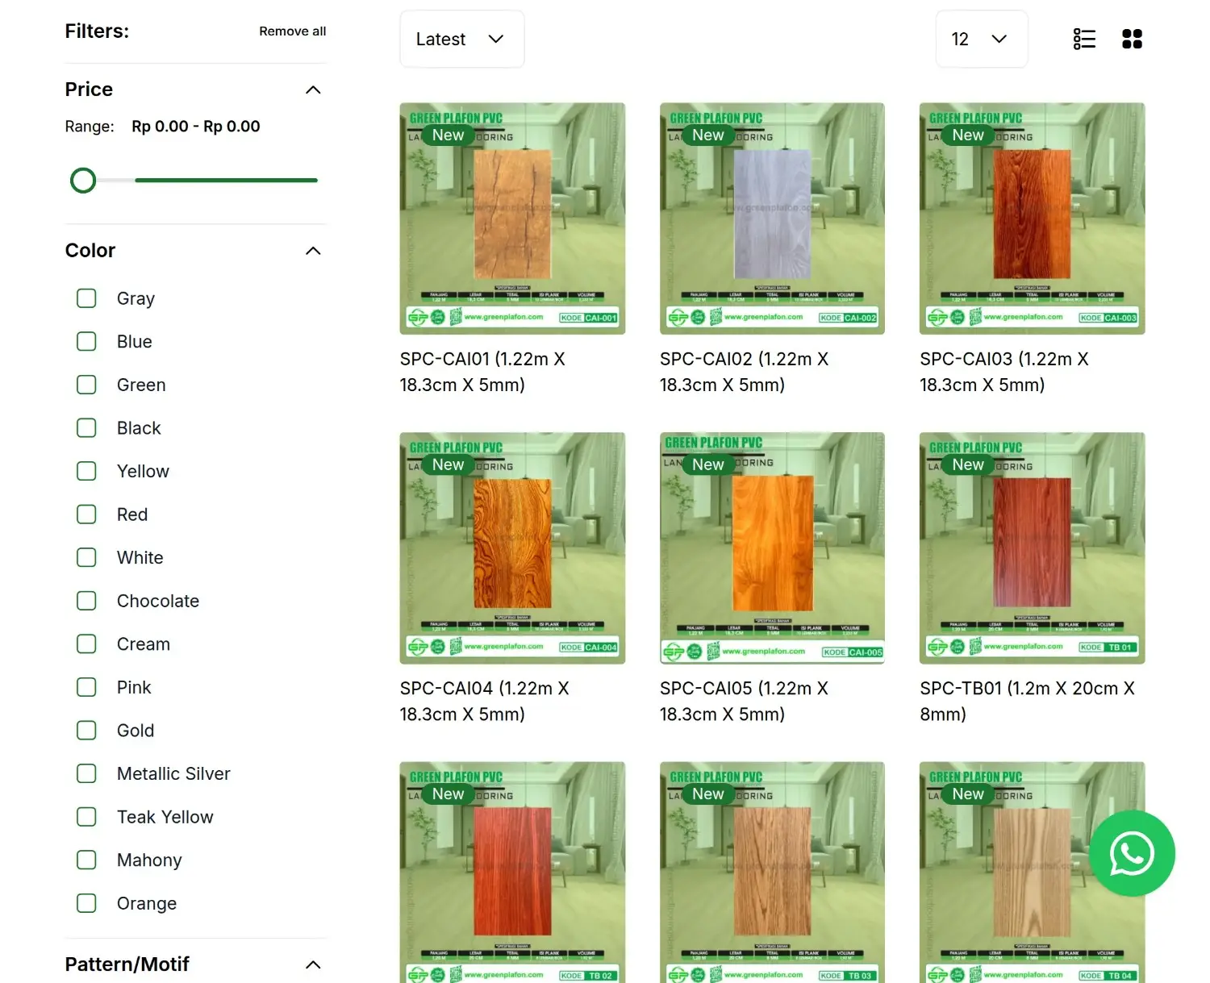Click New badge on SPC-CAI01 product

(448, 135)
